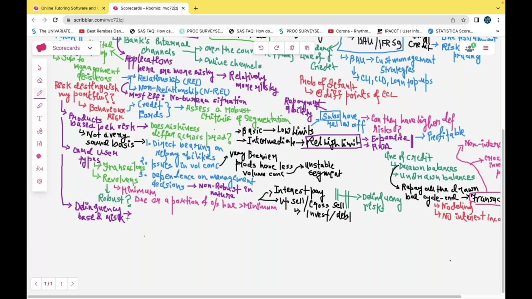Share this page icon
Image resolution: width=532 pixels, height=299 pixels.
coord(453,20)
